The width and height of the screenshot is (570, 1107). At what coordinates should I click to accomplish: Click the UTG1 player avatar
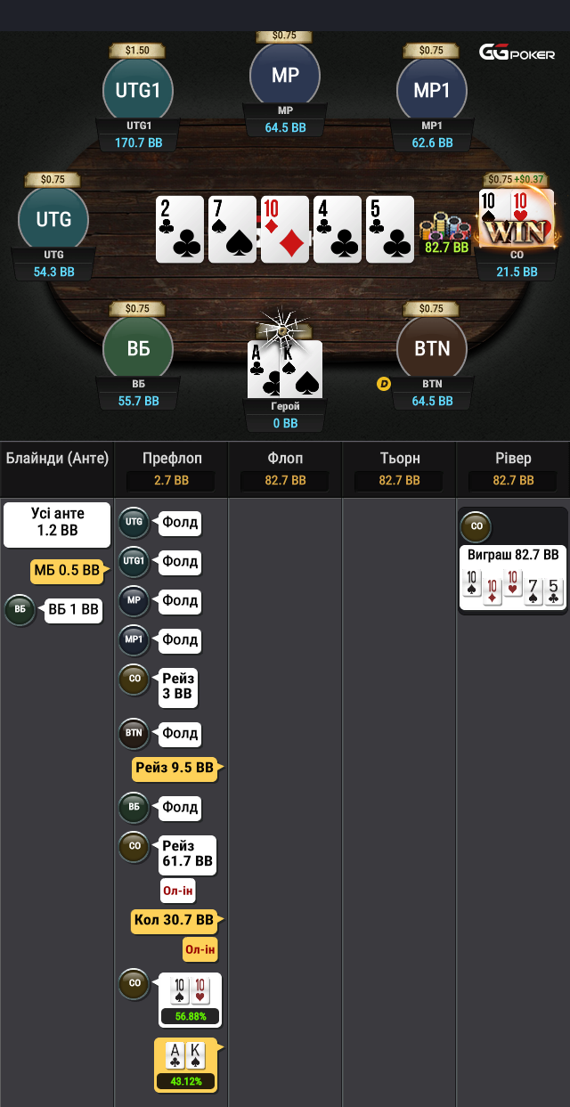(x=138, y=89)
